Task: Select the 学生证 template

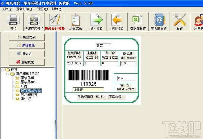Action: 26,99
